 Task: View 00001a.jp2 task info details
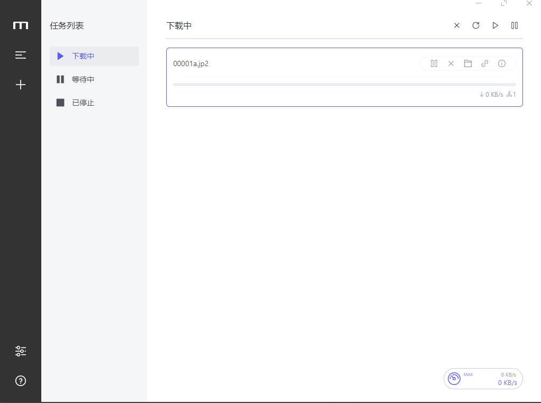click(x=502, y=63)
